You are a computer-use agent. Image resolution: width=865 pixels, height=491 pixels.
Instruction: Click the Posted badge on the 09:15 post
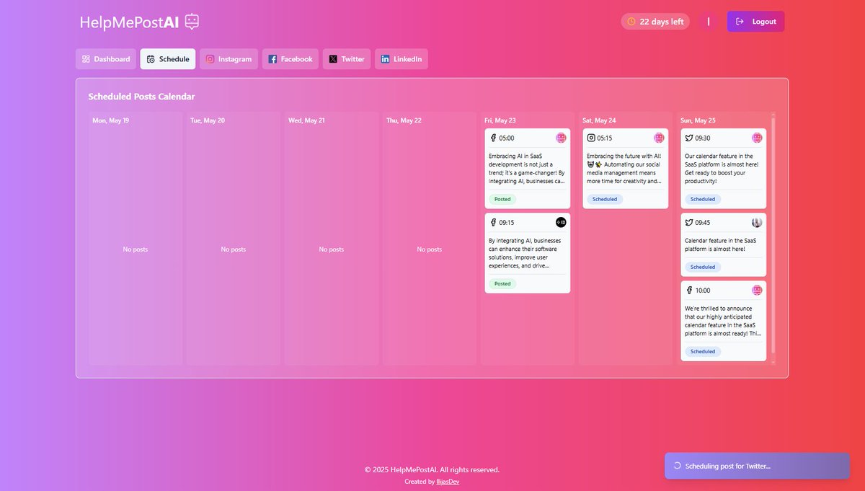pos(502,283)
